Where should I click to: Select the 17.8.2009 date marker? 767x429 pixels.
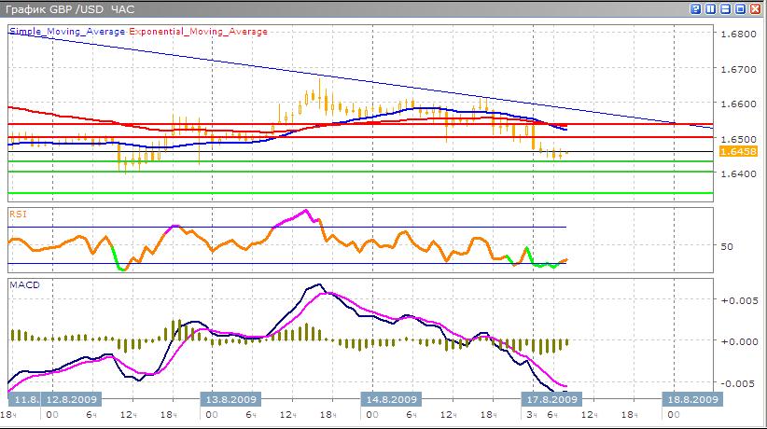(546, 399)
